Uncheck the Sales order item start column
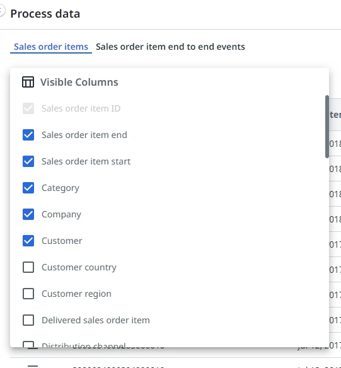The image size is (341, 368). tap(28, 161)
